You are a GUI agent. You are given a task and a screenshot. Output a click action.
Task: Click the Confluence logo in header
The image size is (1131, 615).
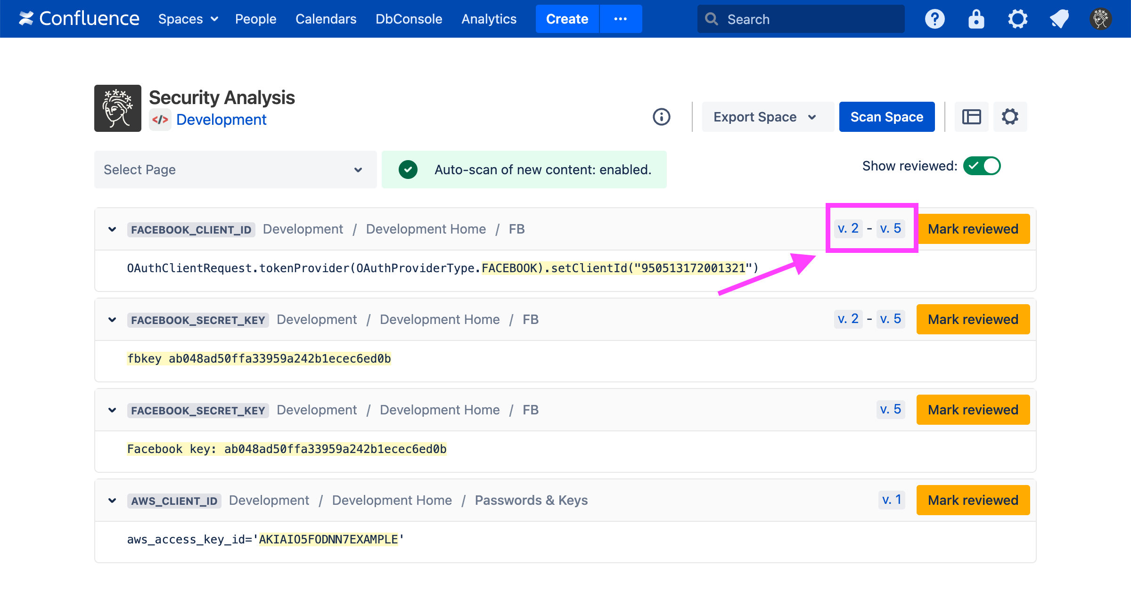coord(79,19)
